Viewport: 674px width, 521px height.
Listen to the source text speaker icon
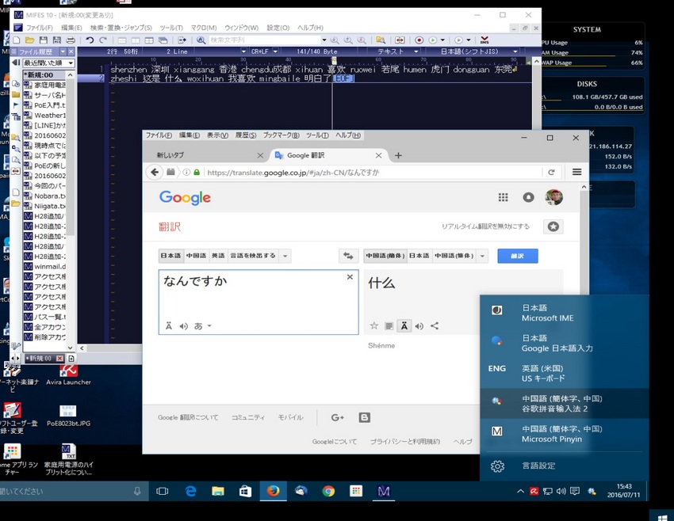coord(183,326)
